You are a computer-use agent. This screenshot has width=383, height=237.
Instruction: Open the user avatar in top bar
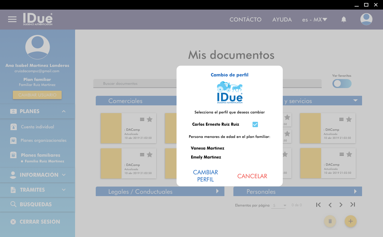point(366,19)
